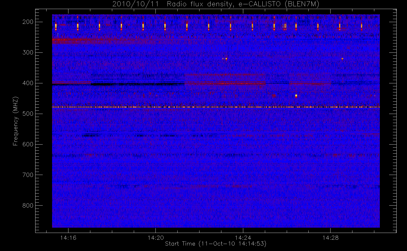
Task: Click the 200 frequency tick label
Action: point(28,22)
